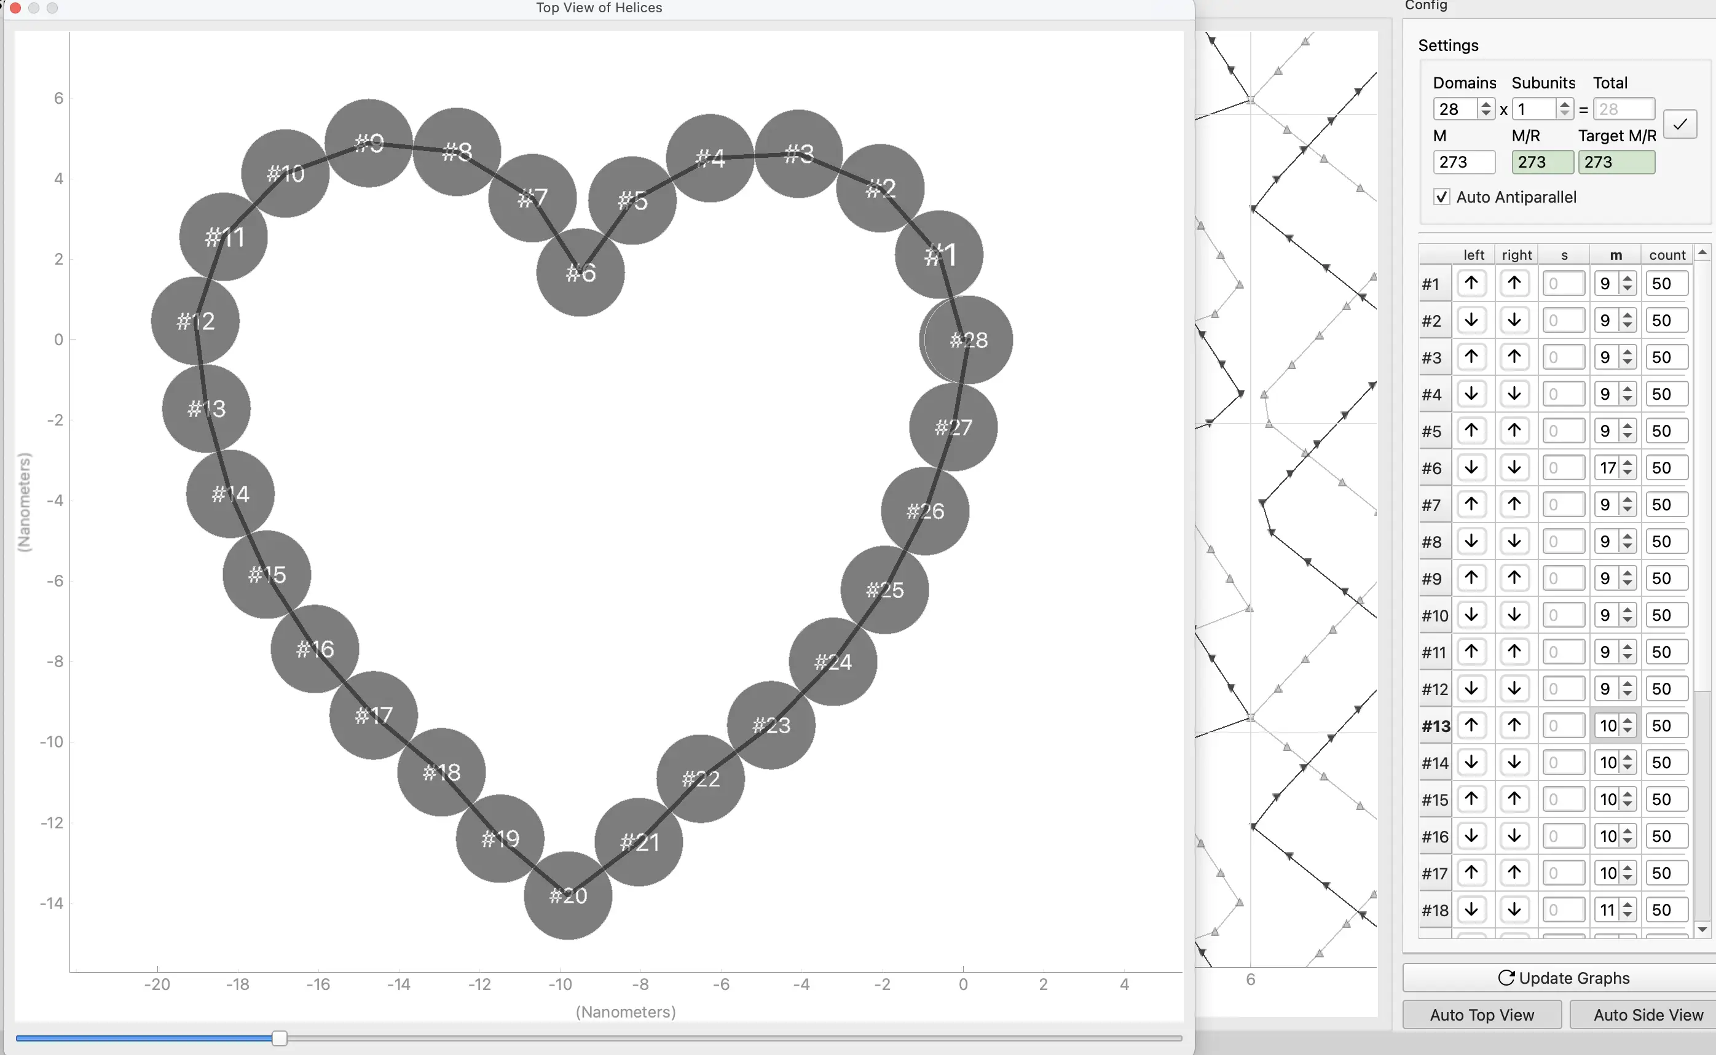Image resolution: width=1716 pixels, height=1055 pixels.
Task: Click right up-arrow for domain #13
Action: click(x=1514, y=726)
